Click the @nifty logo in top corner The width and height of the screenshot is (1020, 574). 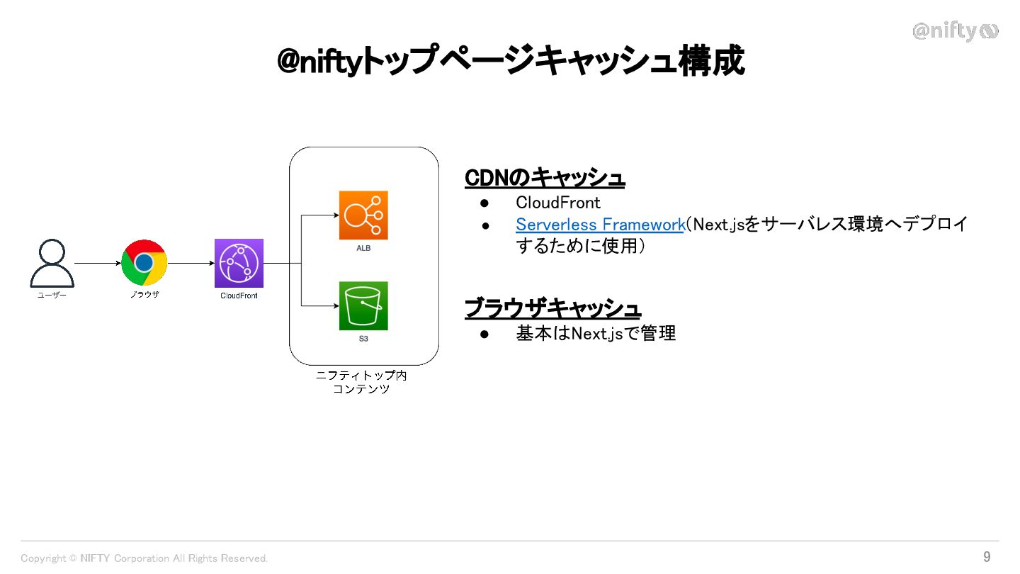click(x=956, y=31)
